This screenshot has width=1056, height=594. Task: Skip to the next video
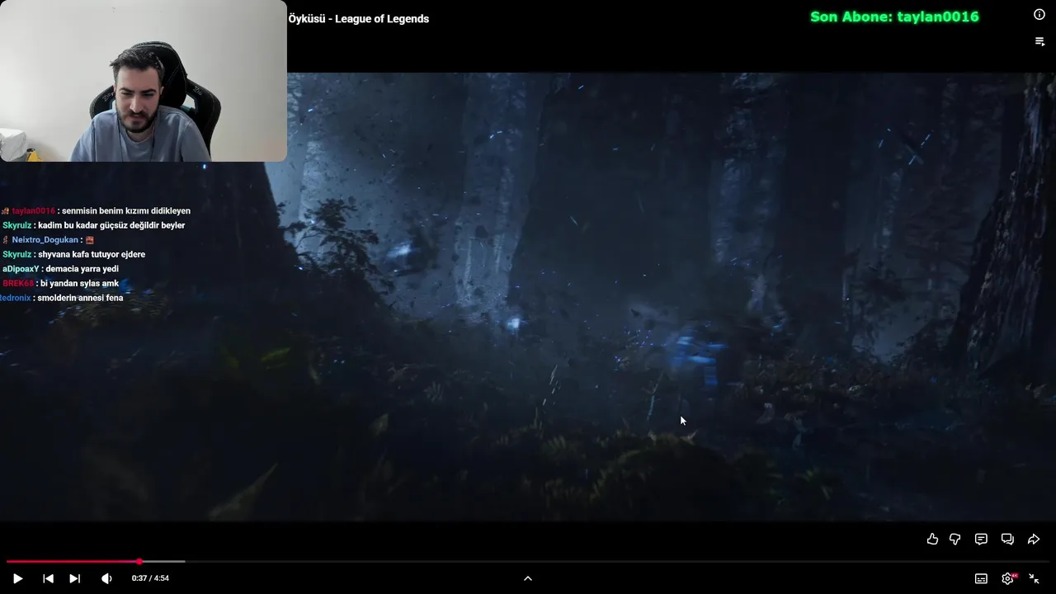pyautogui.click(x=74, y=578)
